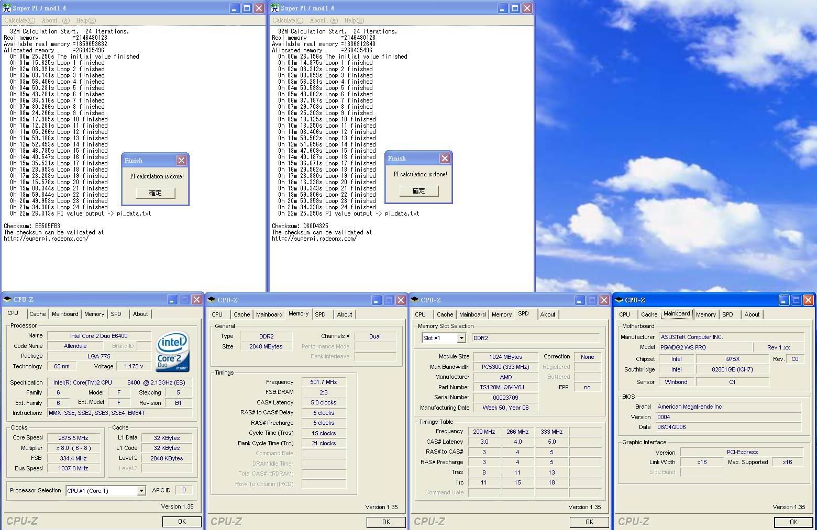Image resolution: width=817 pixels, height=530 pixels.
Task: Close the CPU-Z Memory window
Action: pyautogui.click(x=401, y=300)
